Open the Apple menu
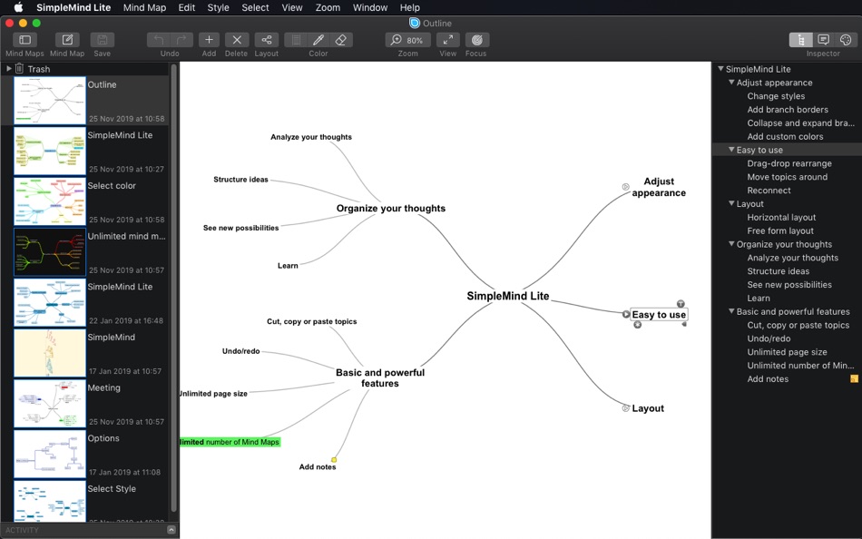Viewport: 862px width, 539px height. pyautogui.click(x=18, y=7)
